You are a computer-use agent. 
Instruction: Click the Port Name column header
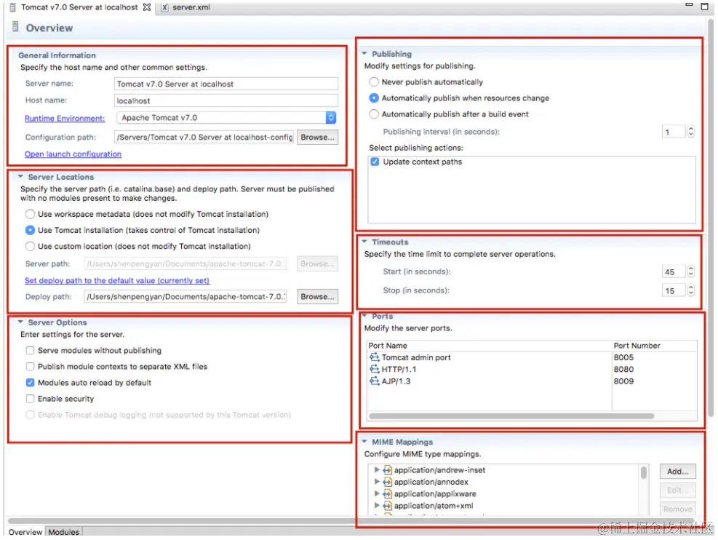pos(489,346)
